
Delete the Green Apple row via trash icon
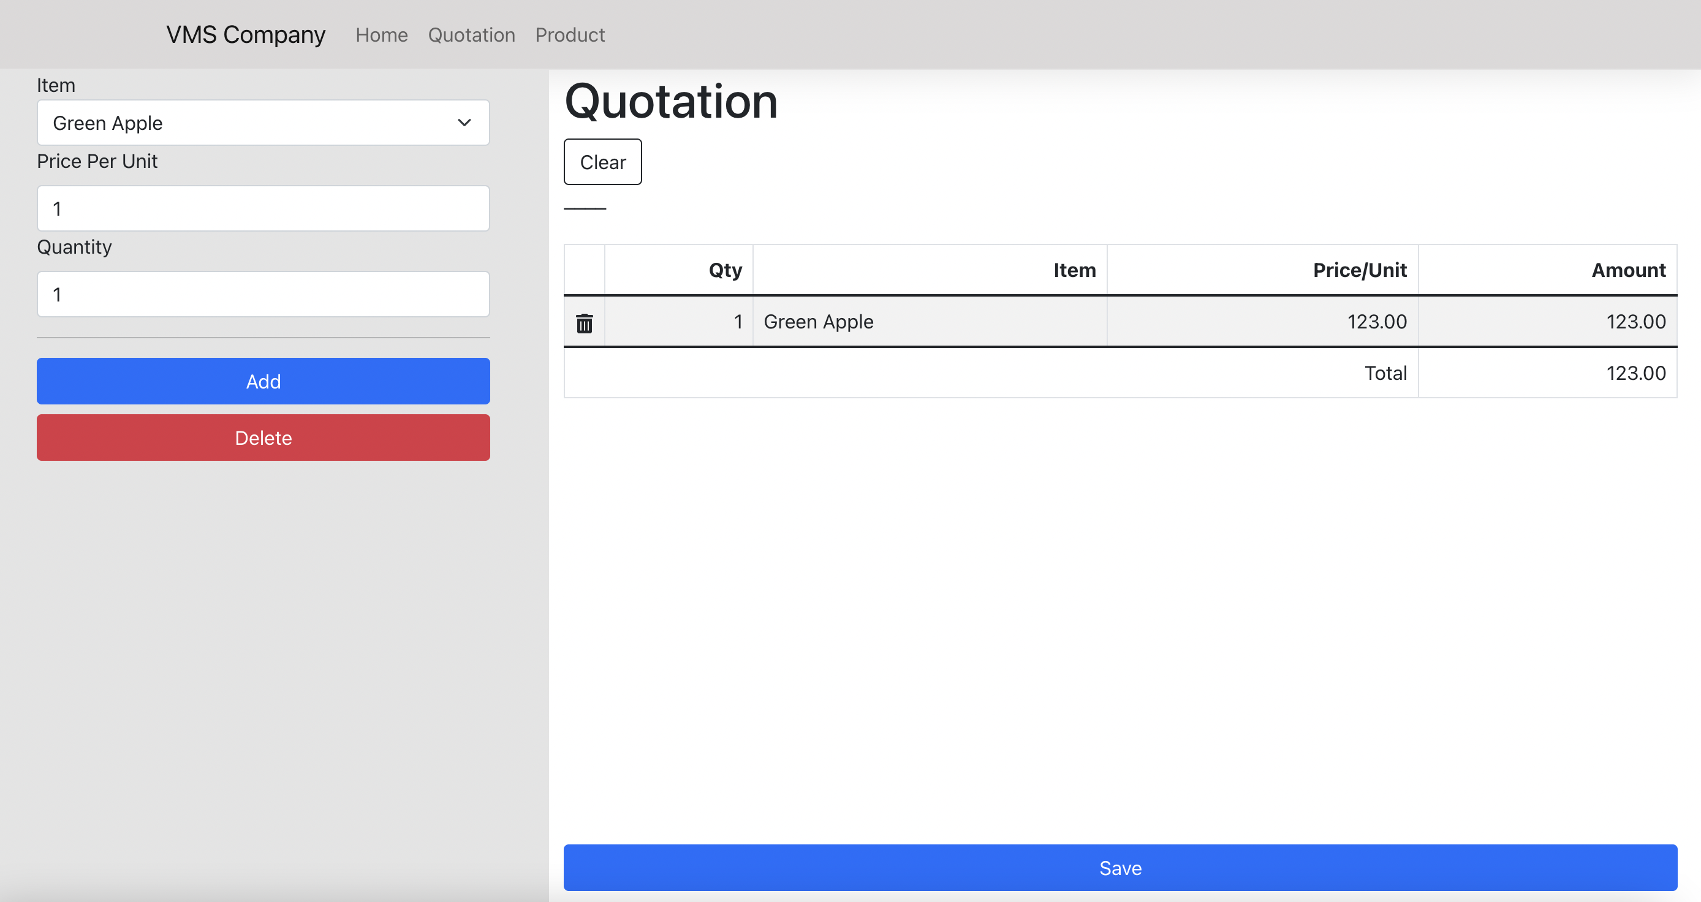pos(584,322)
